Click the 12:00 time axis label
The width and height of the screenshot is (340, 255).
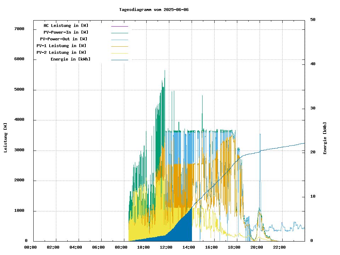point(166,247)
